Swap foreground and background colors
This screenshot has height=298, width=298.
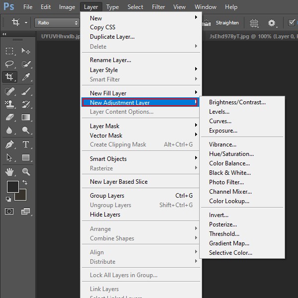[25, 182]
